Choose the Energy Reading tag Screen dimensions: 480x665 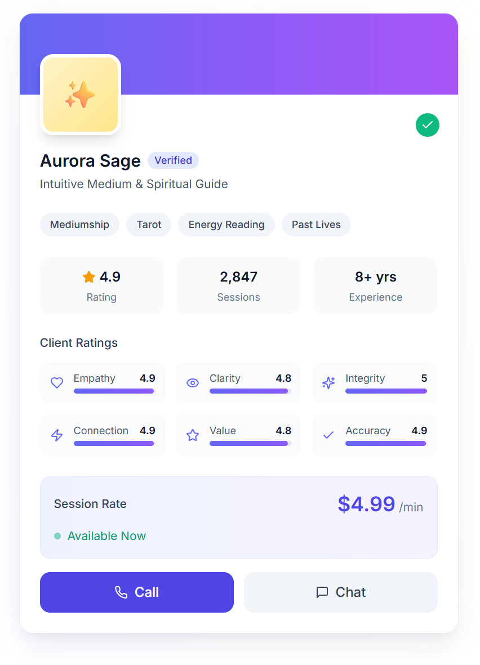coord(226,225)
